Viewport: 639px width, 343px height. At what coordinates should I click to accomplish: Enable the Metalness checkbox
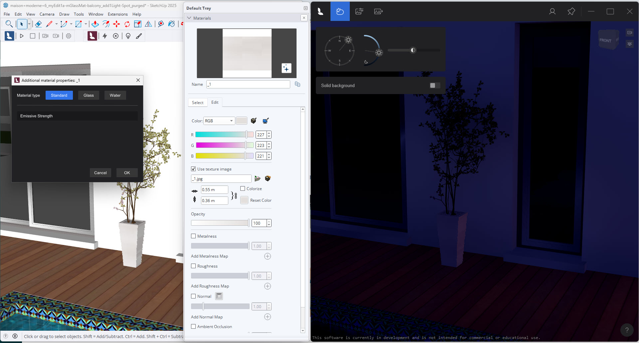193,236
